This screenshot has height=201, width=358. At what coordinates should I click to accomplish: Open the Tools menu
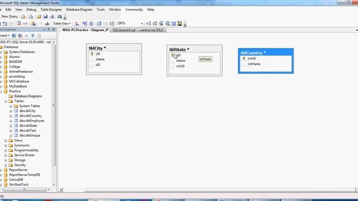click(x=101, y=9)
